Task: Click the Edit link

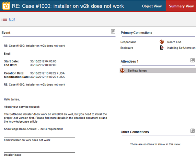Action: [12, 19]
